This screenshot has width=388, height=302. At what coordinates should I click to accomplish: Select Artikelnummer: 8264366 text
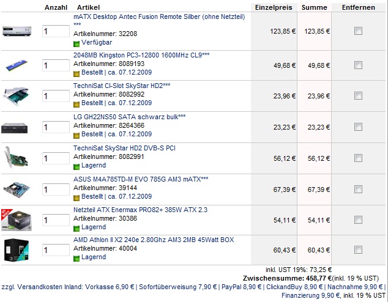click(x=109, y=125)
